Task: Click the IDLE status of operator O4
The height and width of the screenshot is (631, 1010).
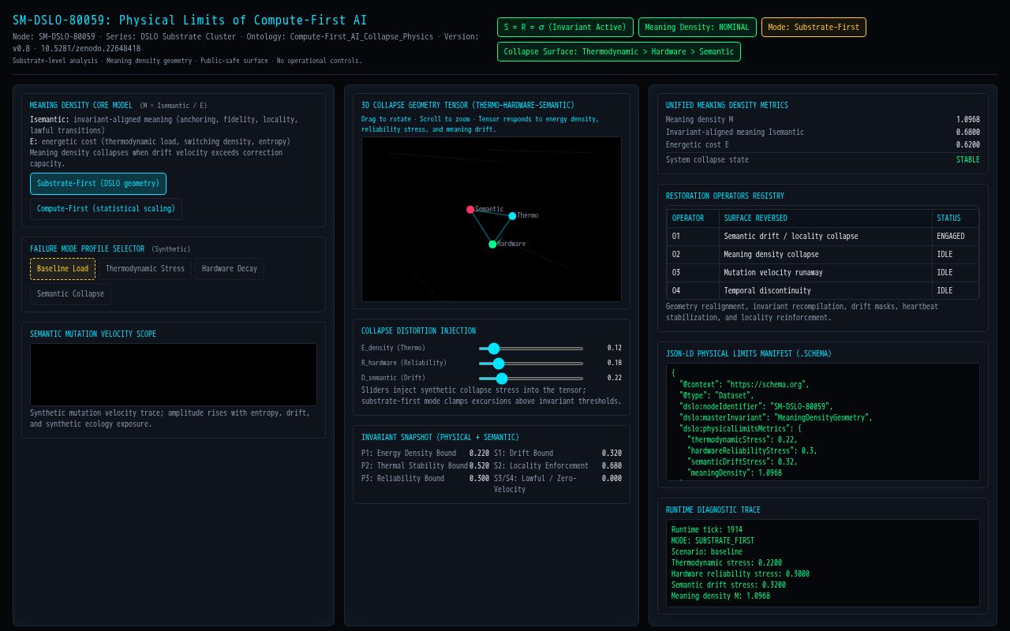Action: [x=956, y=291]
